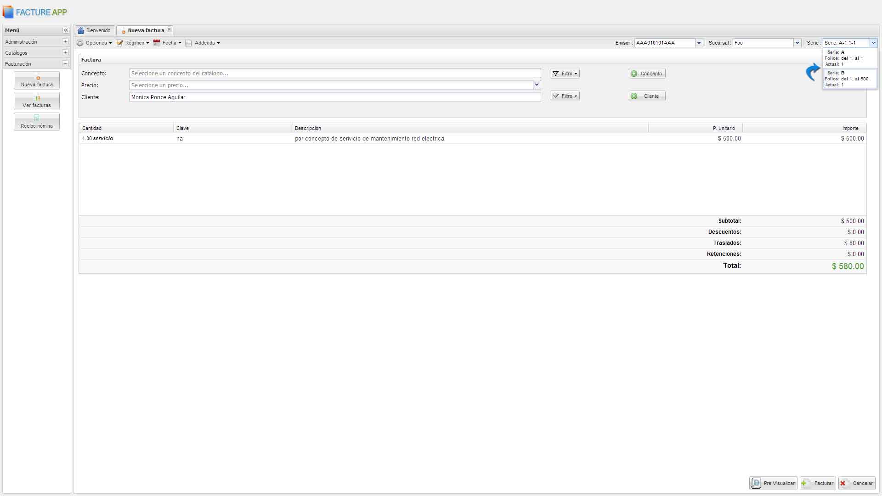Open the Sucursal dropdown arrow
Image resolution: width=882 pixels, height=496 pixels.
click(x=797, y=43)
